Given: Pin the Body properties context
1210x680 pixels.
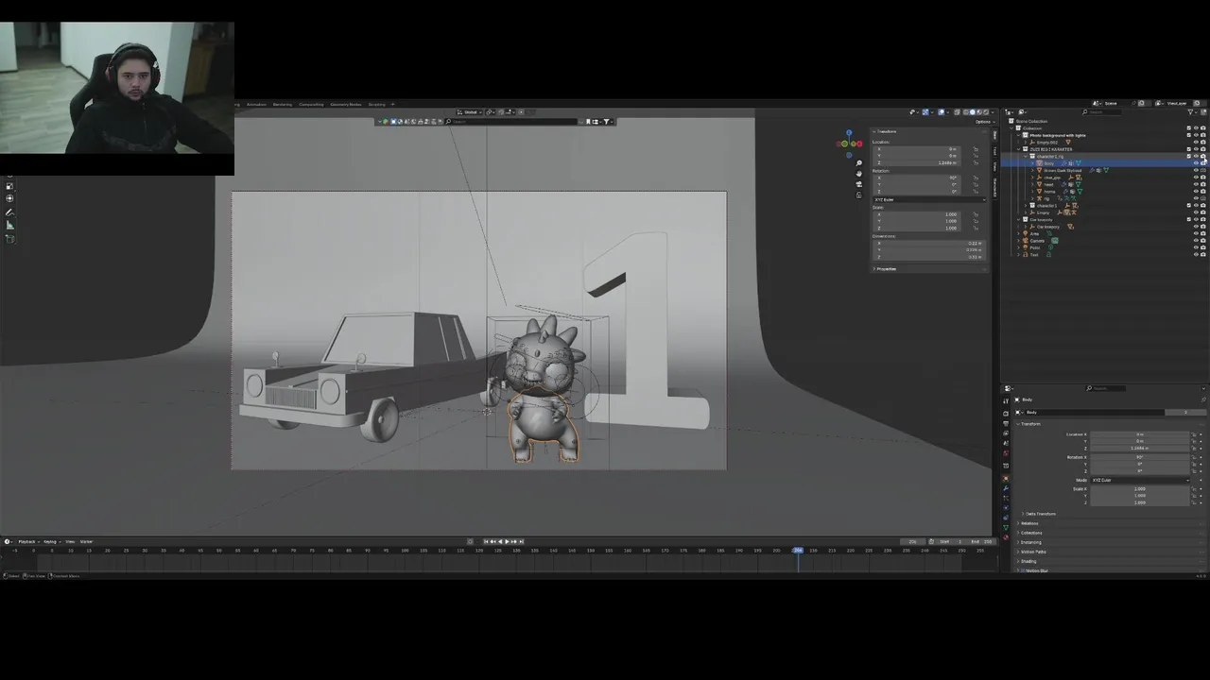Looking at the screenshot, I should coord(1203,399).
